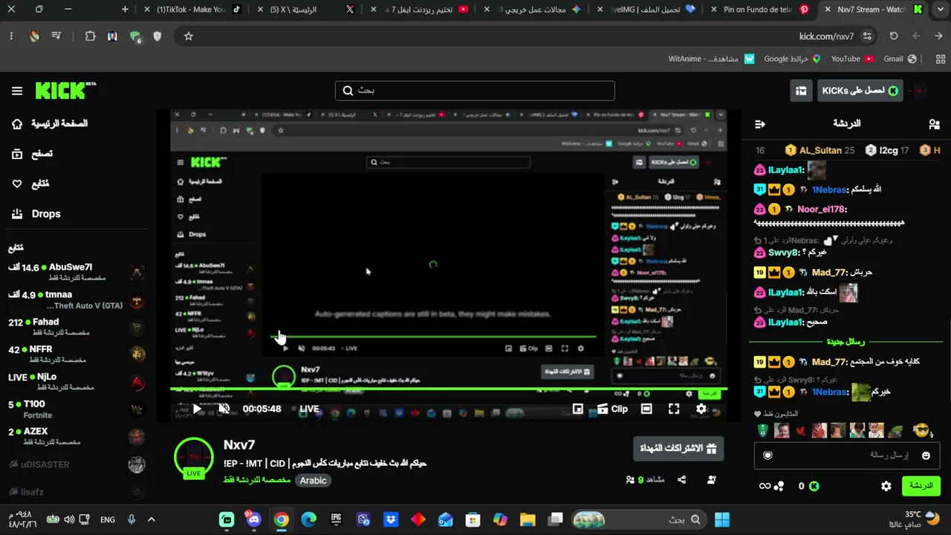Click the Get KICKs (احصل على KICKs) button
Viewport: 951px width, 535px height.
pyautogui.click(x=860, y=91)
